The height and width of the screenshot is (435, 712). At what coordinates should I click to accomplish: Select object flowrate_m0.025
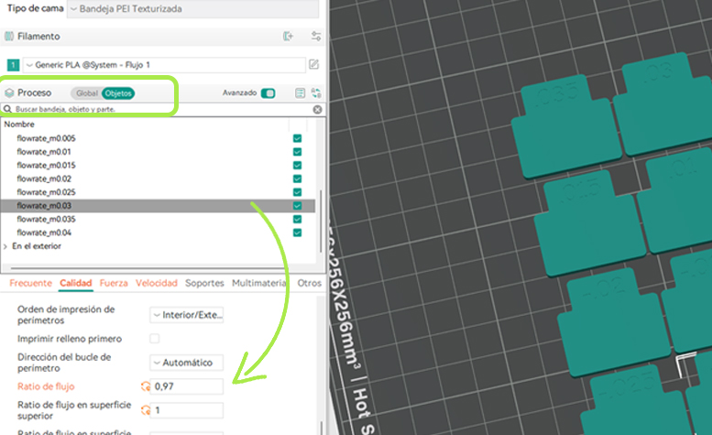pos(46,192)
